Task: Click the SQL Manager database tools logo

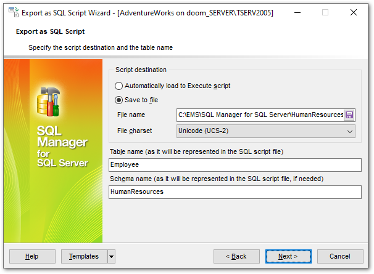Action: (48, 102)
